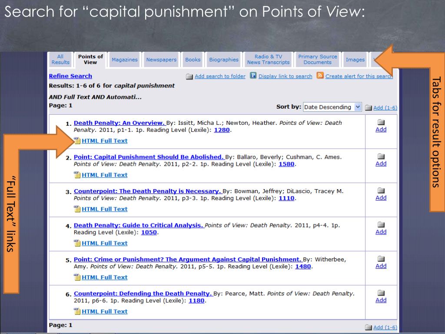Open Death Penalty: An Overview article

click(x=120, y=123)
